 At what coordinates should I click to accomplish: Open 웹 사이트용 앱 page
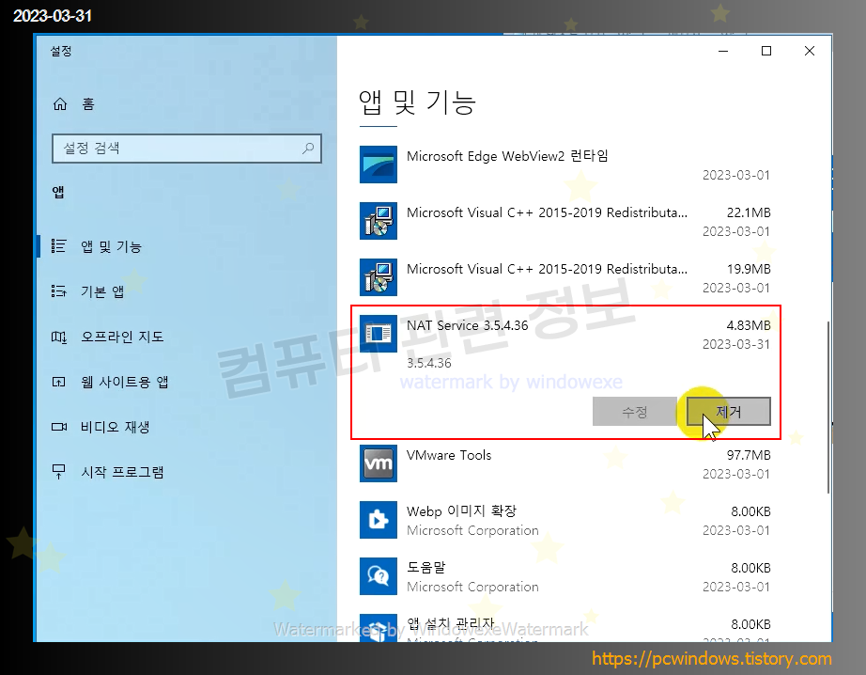186,382
